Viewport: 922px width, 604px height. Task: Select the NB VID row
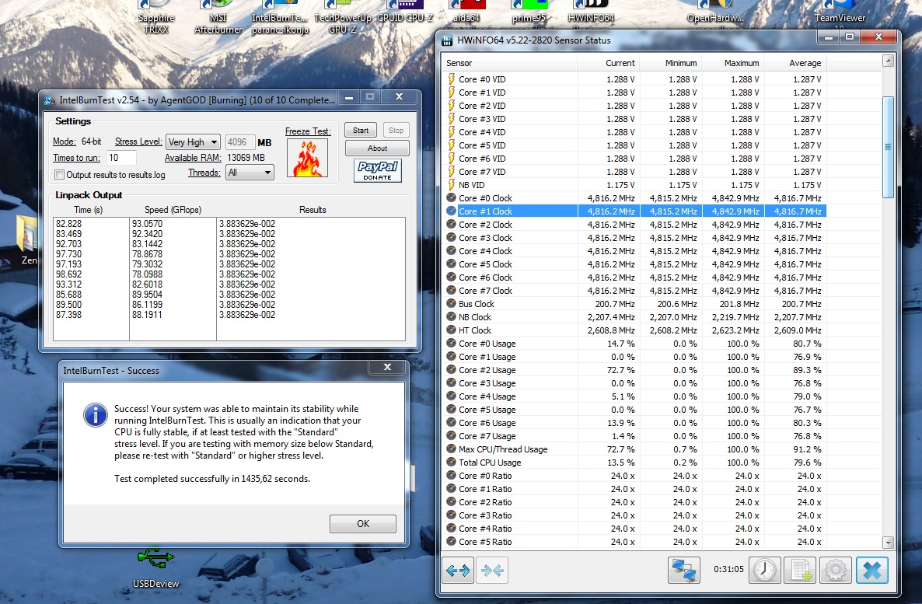(x=635, y=185)
